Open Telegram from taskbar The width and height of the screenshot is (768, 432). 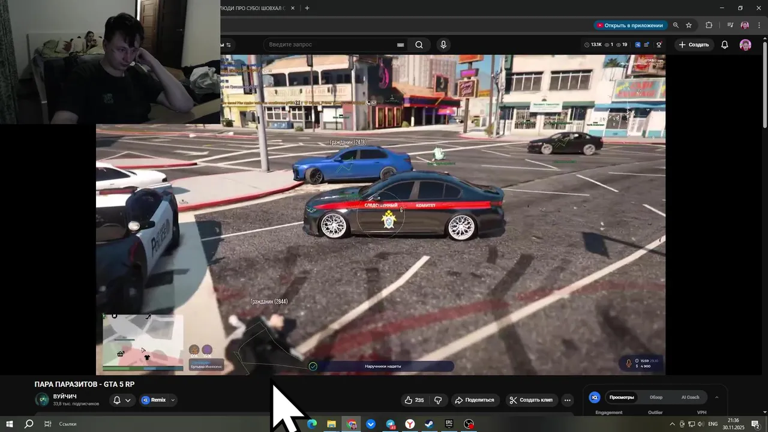[391, 424]
